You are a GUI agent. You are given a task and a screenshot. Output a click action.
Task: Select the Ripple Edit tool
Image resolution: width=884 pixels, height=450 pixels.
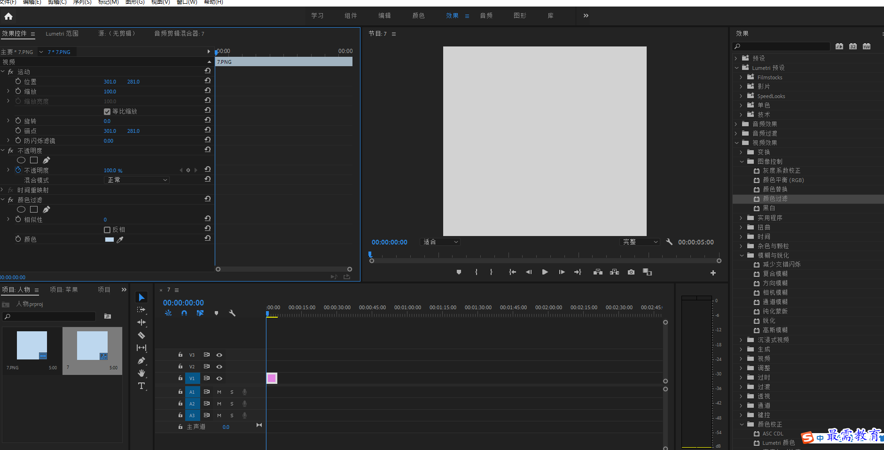141,322
